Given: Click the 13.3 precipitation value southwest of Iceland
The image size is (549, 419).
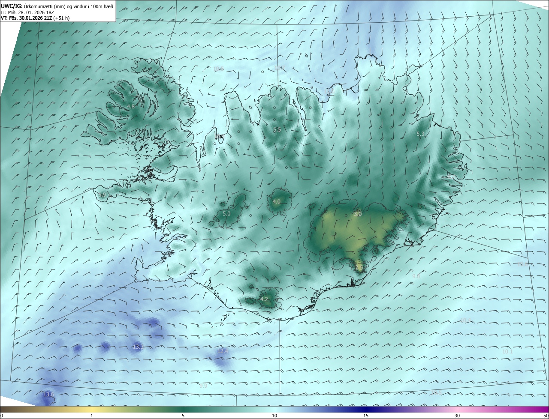Looking at the screenshot, I should [x=138, y=347].
